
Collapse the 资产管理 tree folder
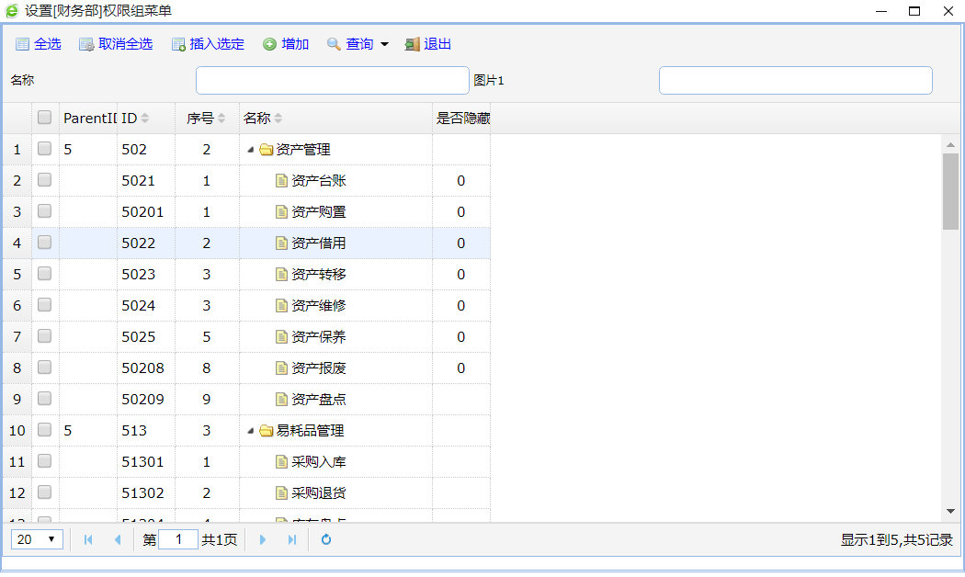pos(251,150)
